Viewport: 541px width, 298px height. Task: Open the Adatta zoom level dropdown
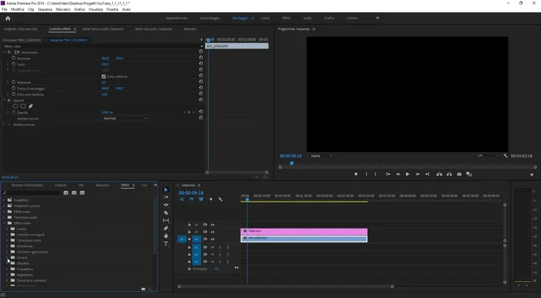(321, 156)
